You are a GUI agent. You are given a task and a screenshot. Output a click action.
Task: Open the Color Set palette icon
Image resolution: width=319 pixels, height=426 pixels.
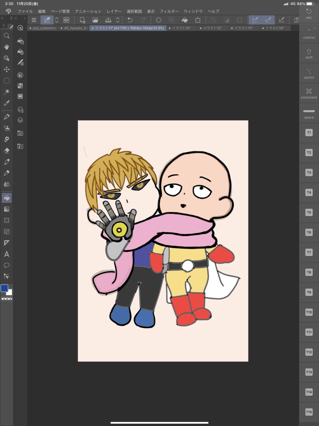pyautogui.click(x=20, y=86)
